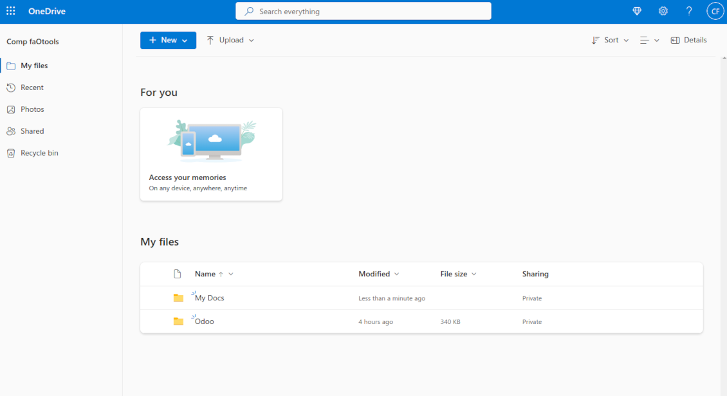Image resolution: width=727 pixels, height=396 pixels.
Task: Click the scrollbar up arrow
Action: [724, 59]
